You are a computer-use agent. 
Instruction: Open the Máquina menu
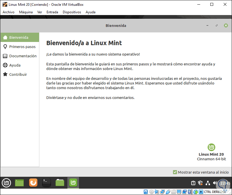tap(26, 12)
